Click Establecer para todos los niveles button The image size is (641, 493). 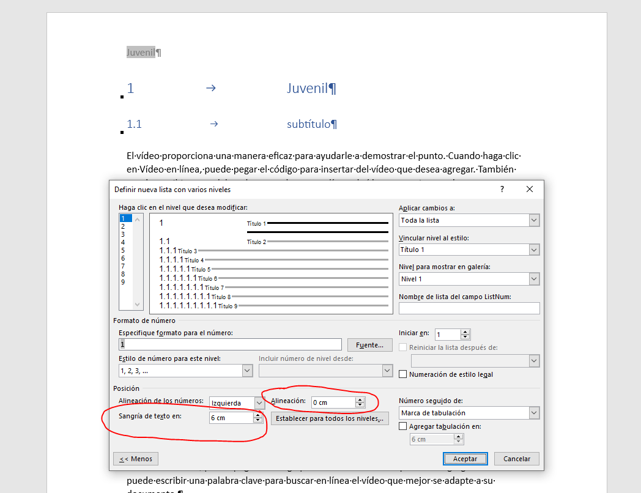pos(330,418)
